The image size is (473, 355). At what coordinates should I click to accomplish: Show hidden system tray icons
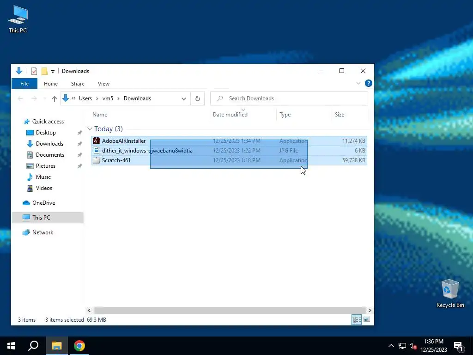391,346
